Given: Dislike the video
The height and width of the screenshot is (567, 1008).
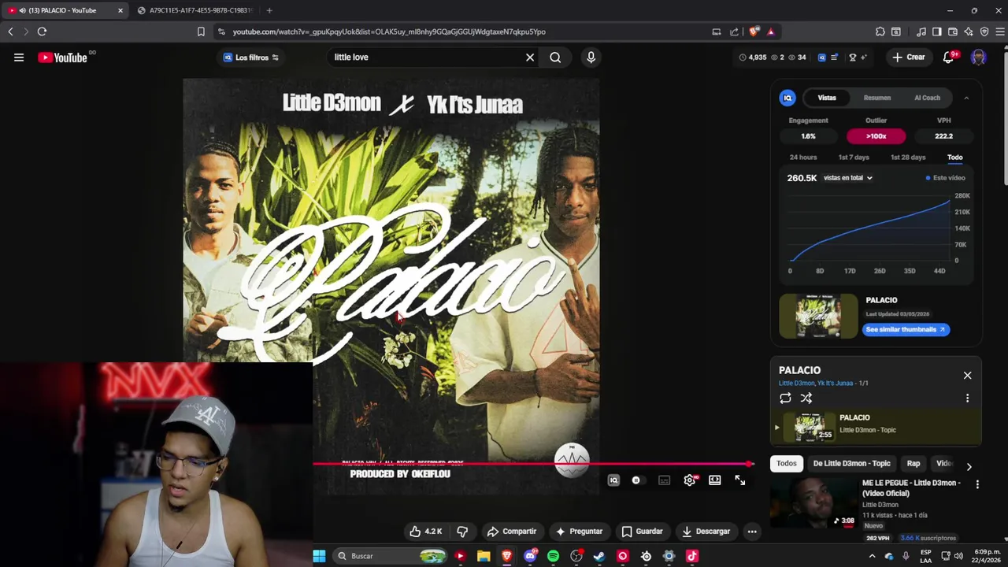Looking at the screenshot, I should [x=462, y=532].
